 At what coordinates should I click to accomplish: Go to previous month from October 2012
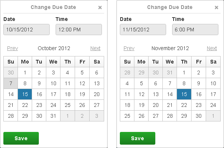[13, 48]
